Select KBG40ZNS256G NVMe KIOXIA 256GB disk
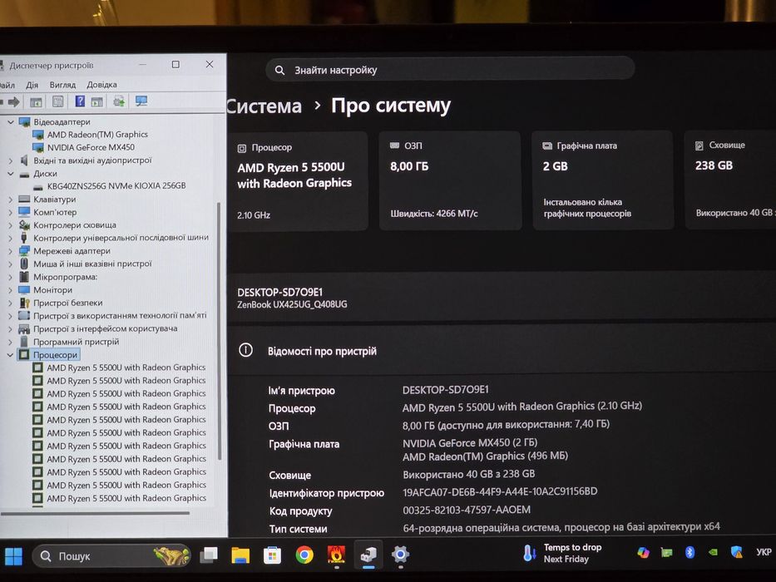776x582 pixels. [116, 185]
